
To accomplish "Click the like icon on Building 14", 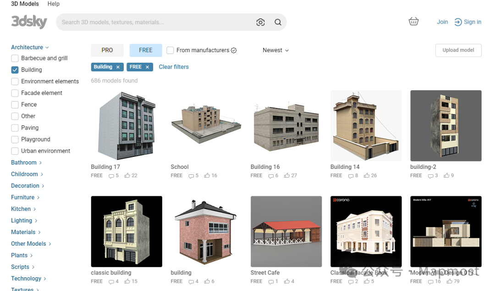I will click(x=367, y=175).
